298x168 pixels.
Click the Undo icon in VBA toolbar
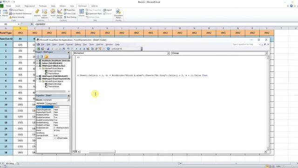coord(68,49)
